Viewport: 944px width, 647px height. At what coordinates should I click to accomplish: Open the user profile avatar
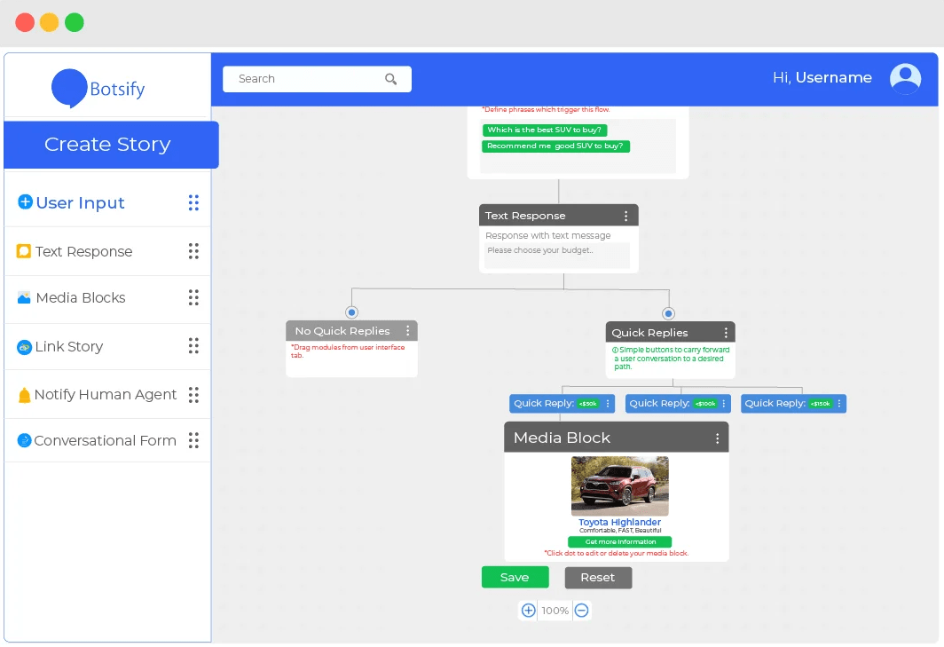[x=905, y=78]
